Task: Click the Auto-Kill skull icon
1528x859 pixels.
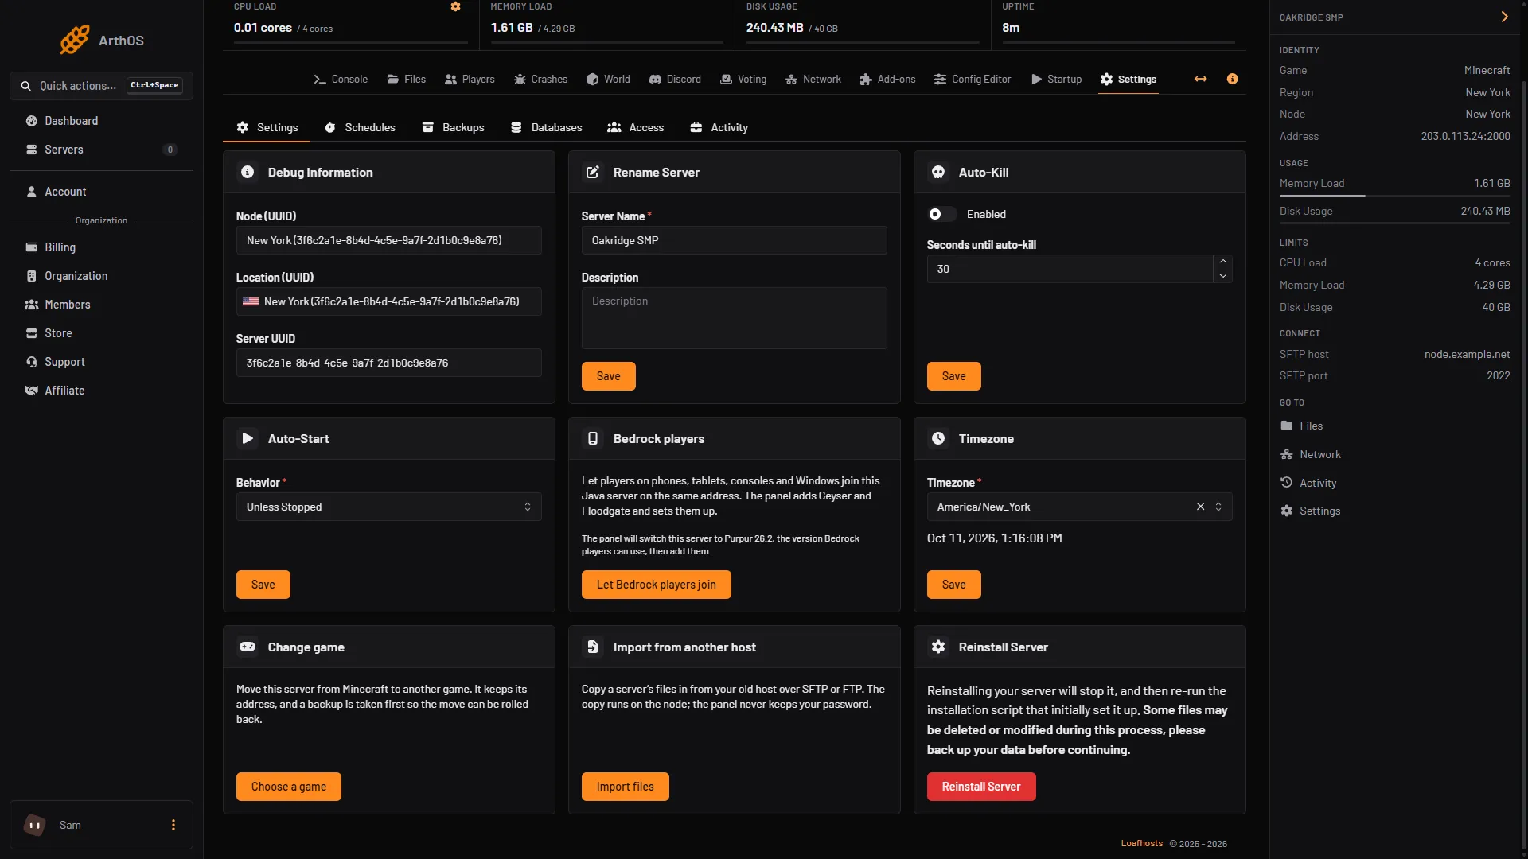Action: point(938,172)
